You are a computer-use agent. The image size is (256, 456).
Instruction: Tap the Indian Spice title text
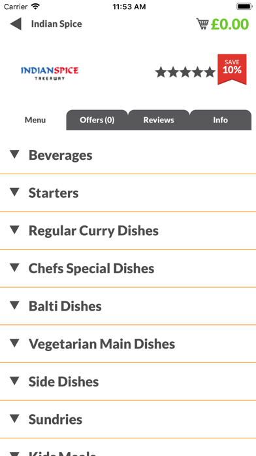[57, 24]
